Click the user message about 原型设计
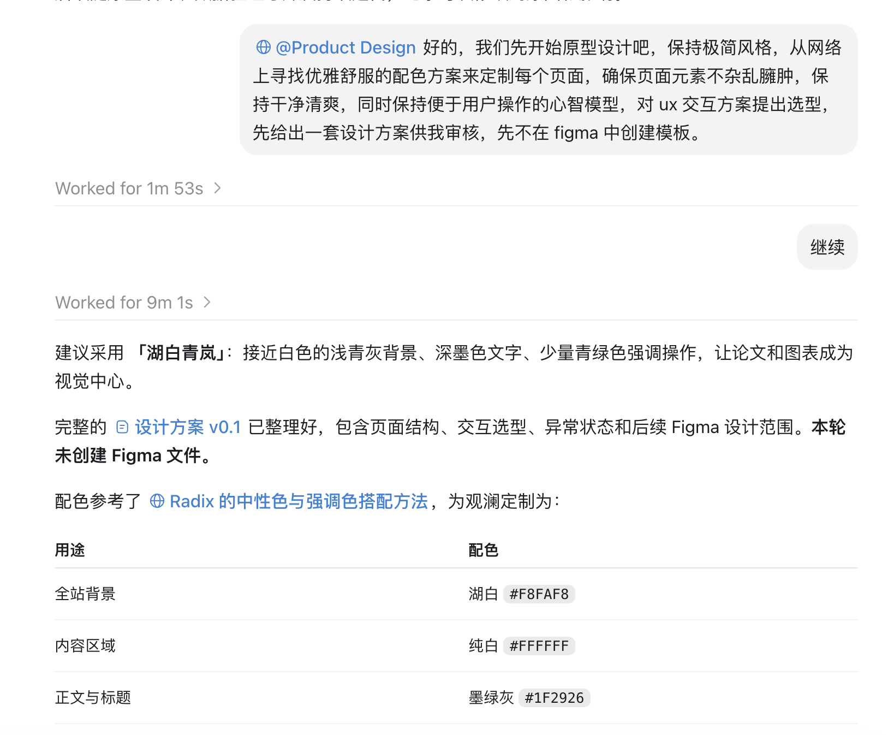 549,90
